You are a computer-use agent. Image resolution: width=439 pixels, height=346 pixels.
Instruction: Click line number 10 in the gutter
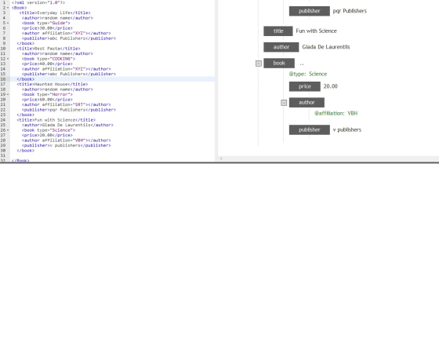(3, 49)
